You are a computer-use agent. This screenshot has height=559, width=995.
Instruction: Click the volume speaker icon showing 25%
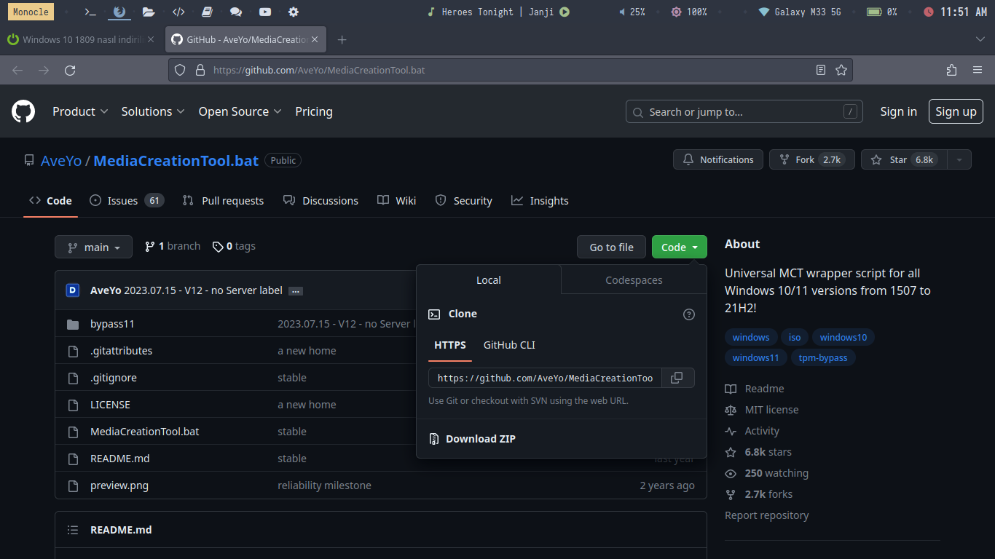point(622,12)
